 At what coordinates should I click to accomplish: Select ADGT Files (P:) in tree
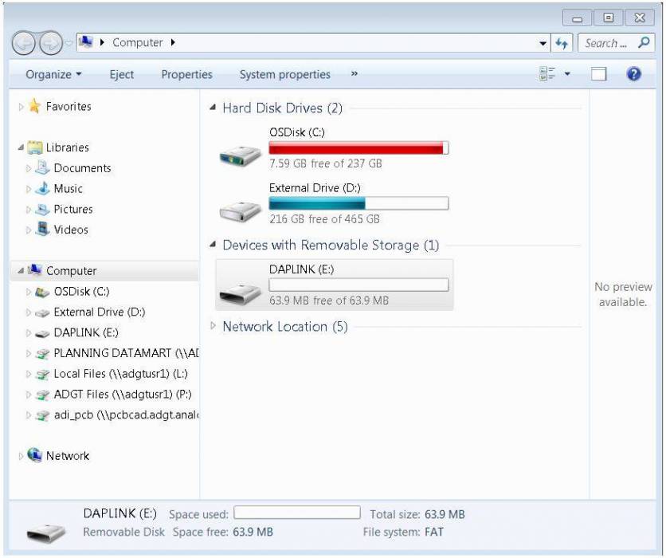coord(123,395)
